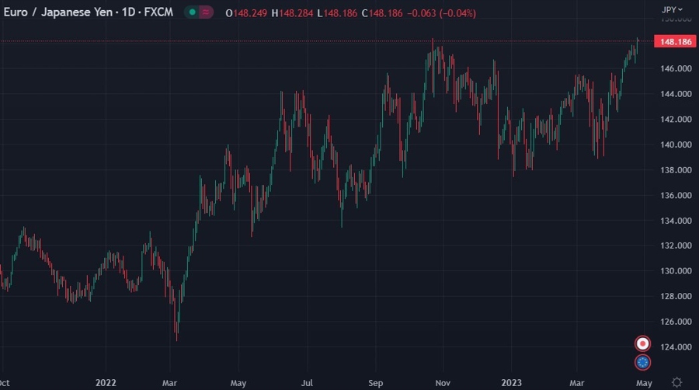This screenshot has width=699, height=390.
Task: Click the 148.186 current price label
Action: (675, 41)
